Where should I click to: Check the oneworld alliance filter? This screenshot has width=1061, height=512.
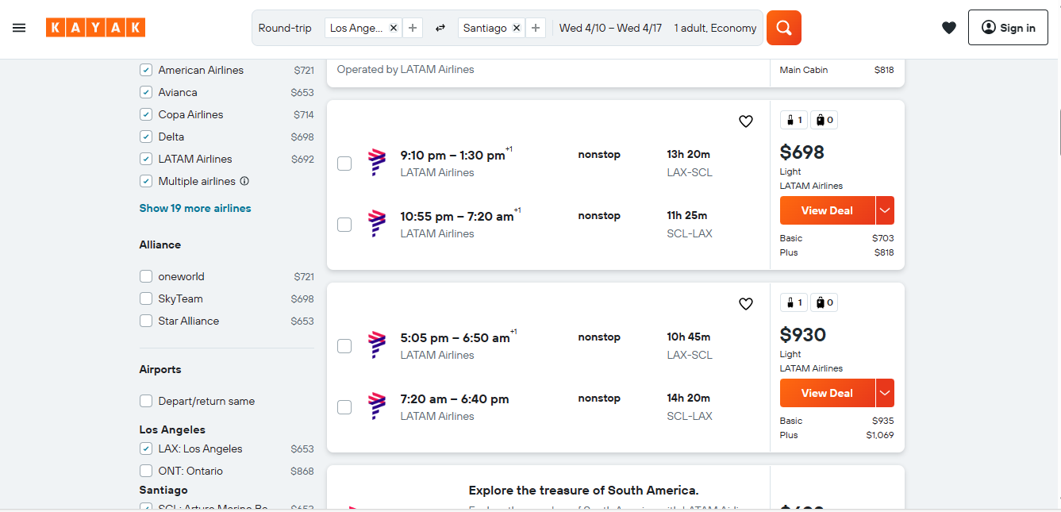(x=146, y=276)
